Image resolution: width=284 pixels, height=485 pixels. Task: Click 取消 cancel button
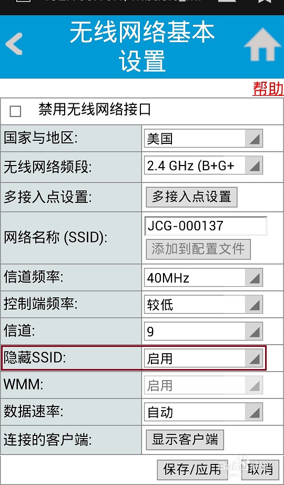[x=260, y=470]
